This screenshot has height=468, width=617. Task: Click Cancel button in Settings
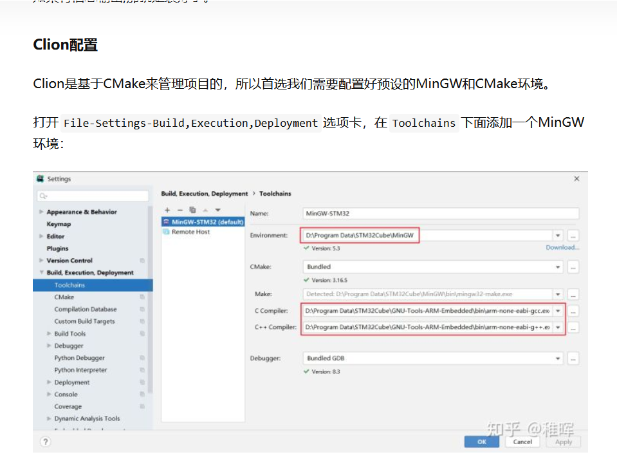522,442
